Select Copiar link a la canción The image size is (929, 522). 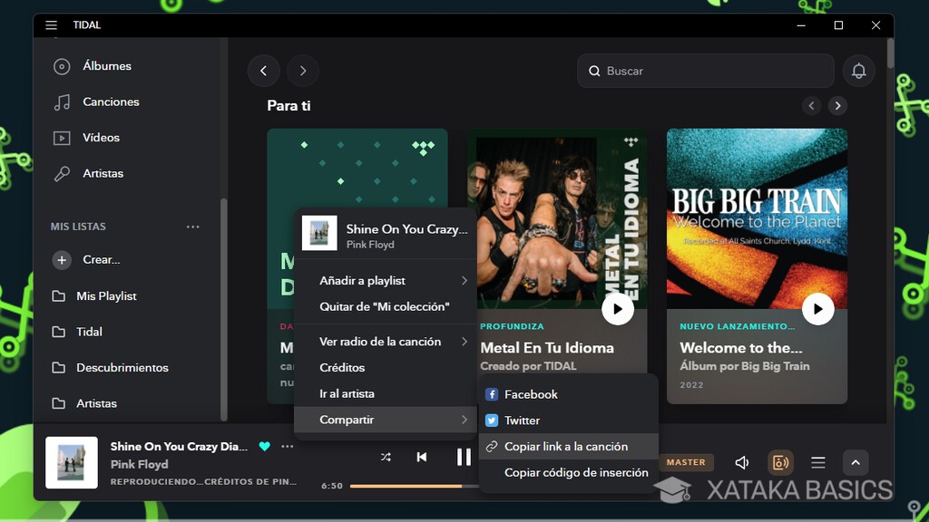click(569, 446)
